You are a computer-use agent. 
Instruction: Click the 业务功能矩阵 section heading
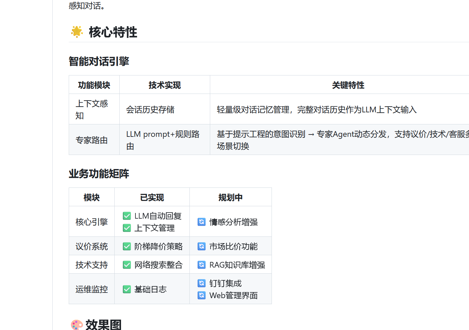coord(99,174)
